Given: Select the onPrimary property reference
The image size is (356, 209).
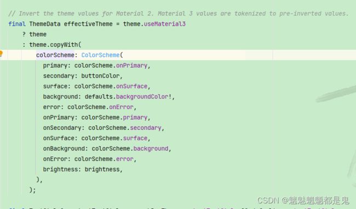Looking at the screenshot, I should [x=131, y=65].
